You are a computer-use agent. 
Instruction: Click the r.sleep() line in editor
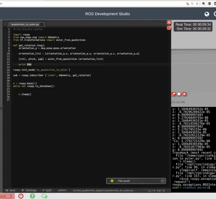(x=25, y=94)
